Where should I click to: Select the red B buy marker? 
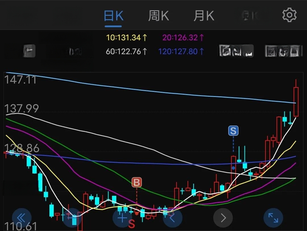click(137, 182)
